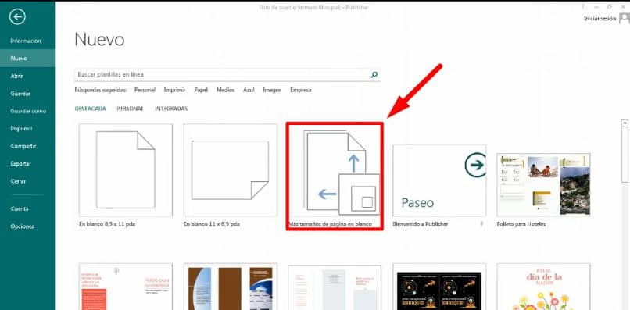The image size is (630, 310).
Task: Click the user account avatar icon
Action: tap(625, 19)
